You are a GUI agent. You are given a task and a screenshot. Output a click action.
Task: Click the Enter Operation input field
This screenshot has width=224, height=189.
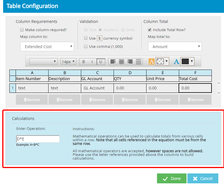coord(38,139)
